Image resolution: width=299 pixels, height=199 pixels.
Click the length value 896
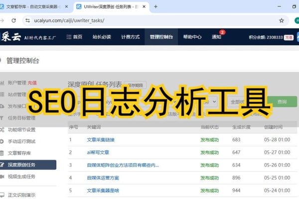[x=236, y=178]
